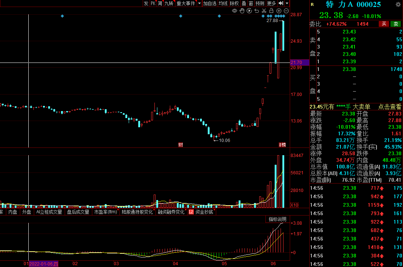The image size is (403, 267).
Task: Click the undo arrow icon
Action: [x=257, y=11]
